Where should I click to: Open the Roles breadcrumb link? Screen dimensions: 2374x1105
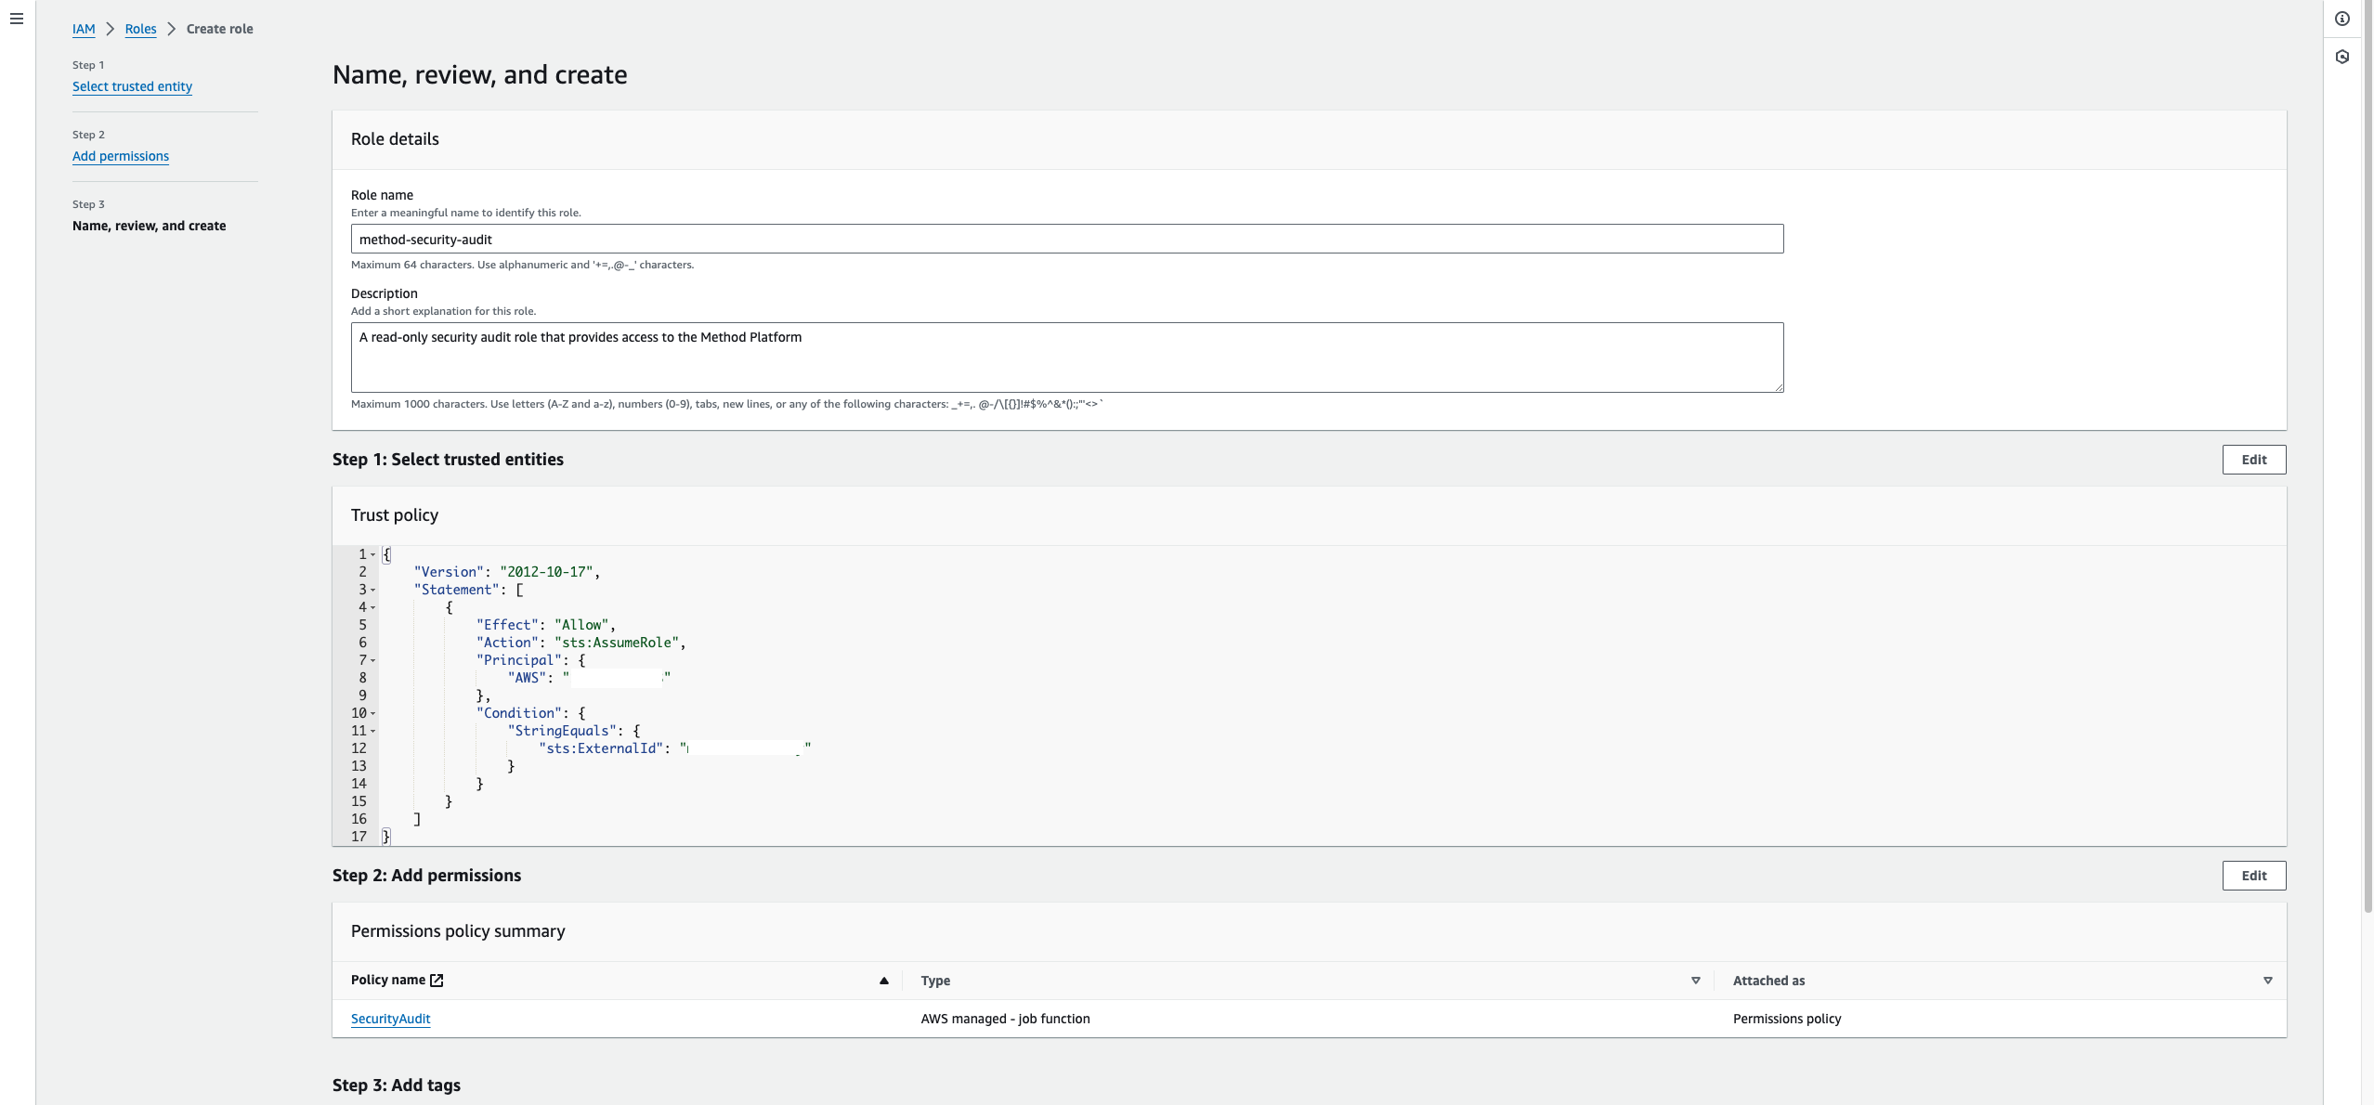(140, 29)
